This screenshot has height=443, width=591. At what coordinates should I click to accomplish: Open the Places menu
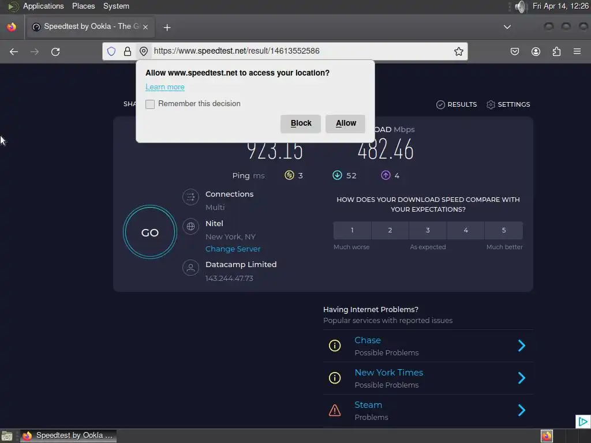click(x=84, y=6)
